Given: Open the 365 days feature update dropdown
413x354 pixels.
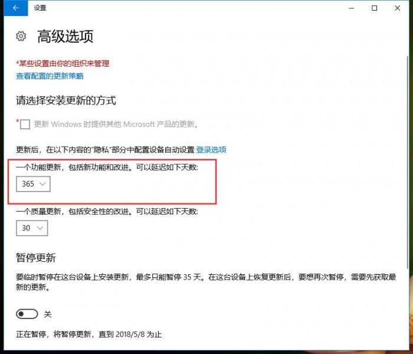Looking at the screenshot, I should pyautogui.click(x=33, y=184).
